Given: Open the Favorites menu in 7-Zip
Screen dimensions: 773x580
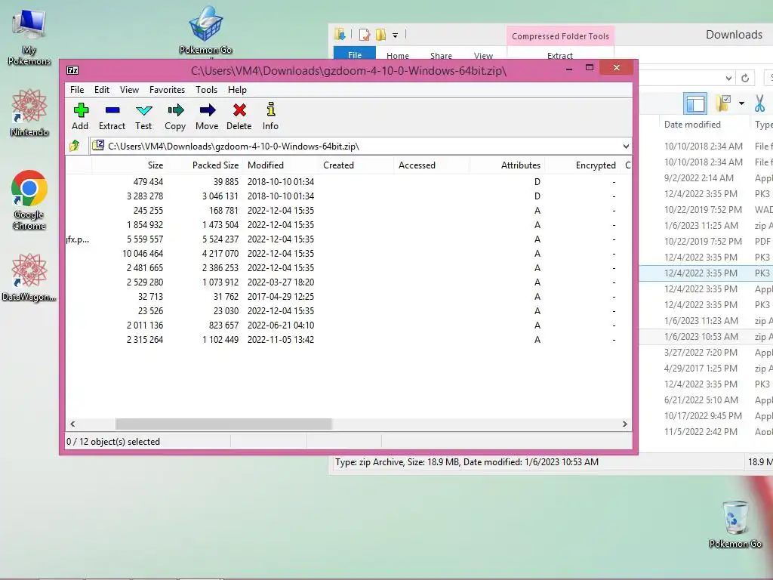Looking at the screenshot, I should (x=167, y=90).
